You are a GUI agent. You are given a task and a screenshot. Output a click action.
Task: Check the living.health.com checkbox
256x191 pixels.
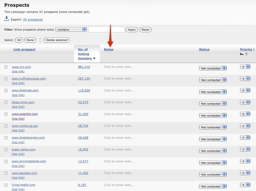[6, 185]
